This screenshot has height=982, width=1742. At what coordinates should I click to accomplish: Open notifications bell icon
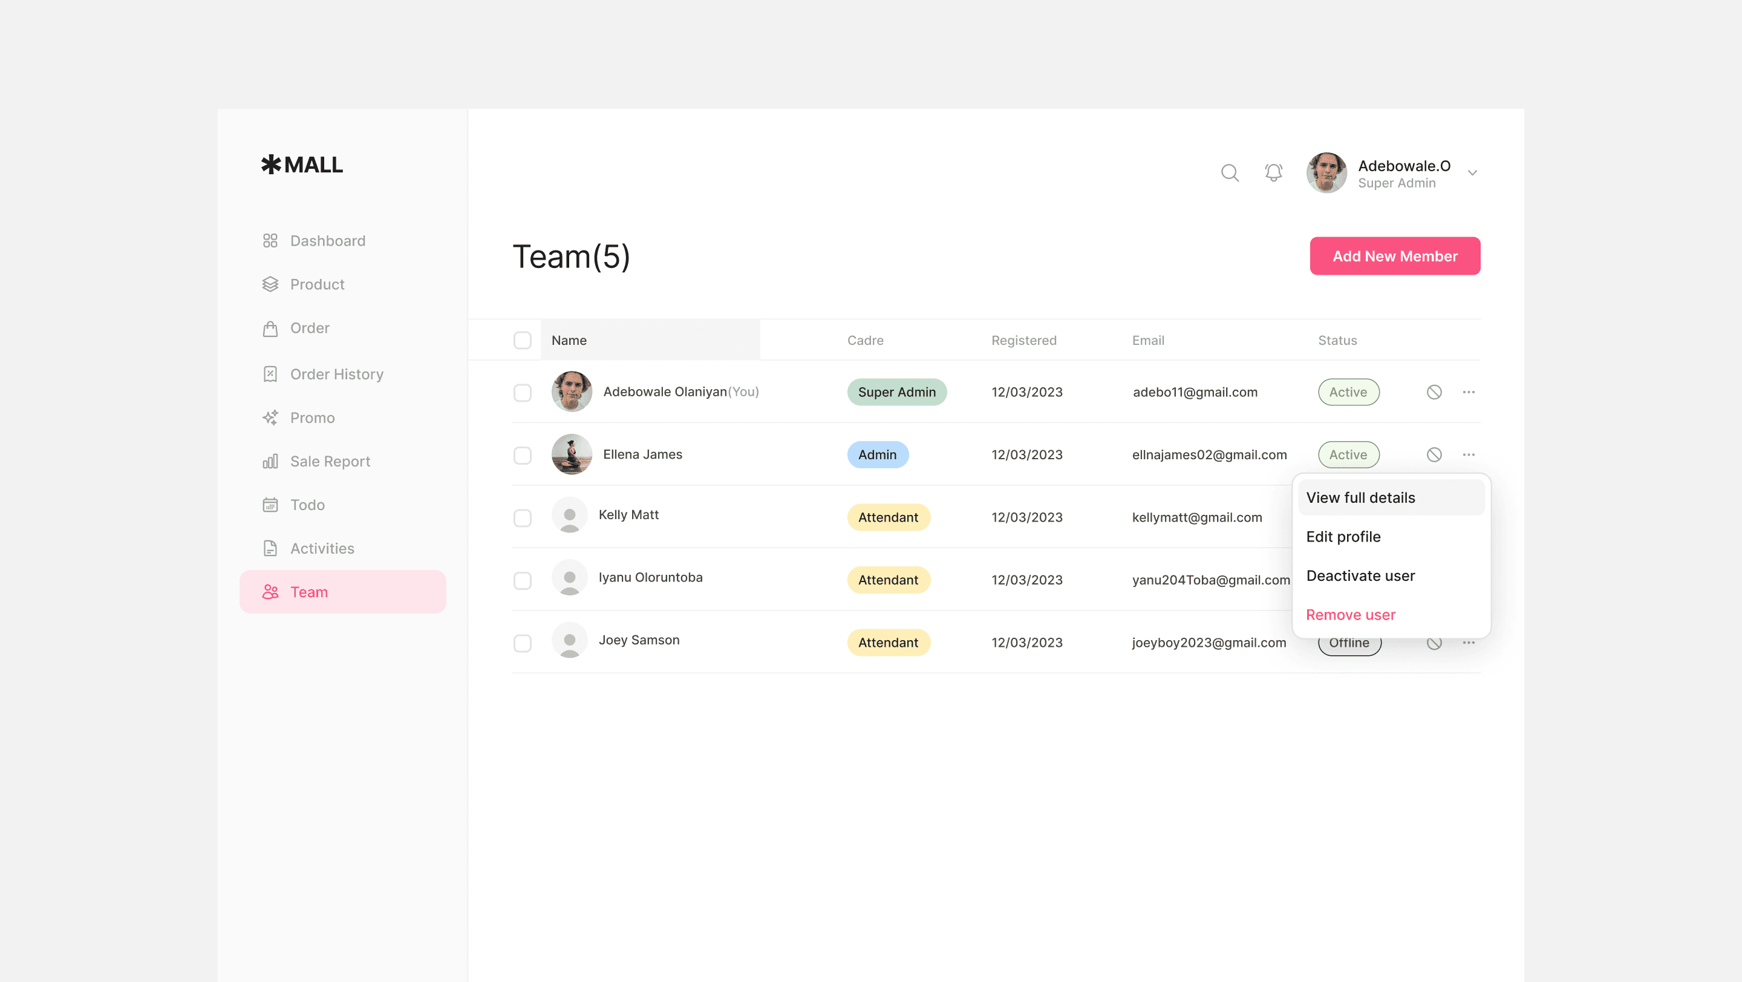(1273, 173)
